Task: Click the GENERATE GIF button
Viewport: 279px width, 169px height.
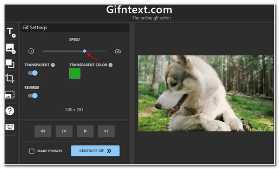Action: pos(95,151)
